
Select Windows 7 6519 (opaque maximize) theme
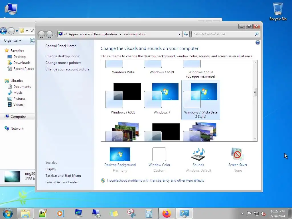(200, 70)
